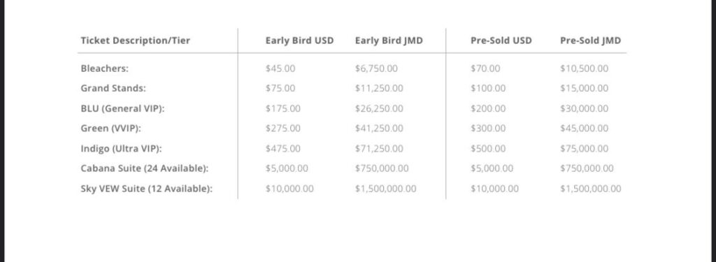
Task: Select the Bleachers row label
Action: pos(105,68)
